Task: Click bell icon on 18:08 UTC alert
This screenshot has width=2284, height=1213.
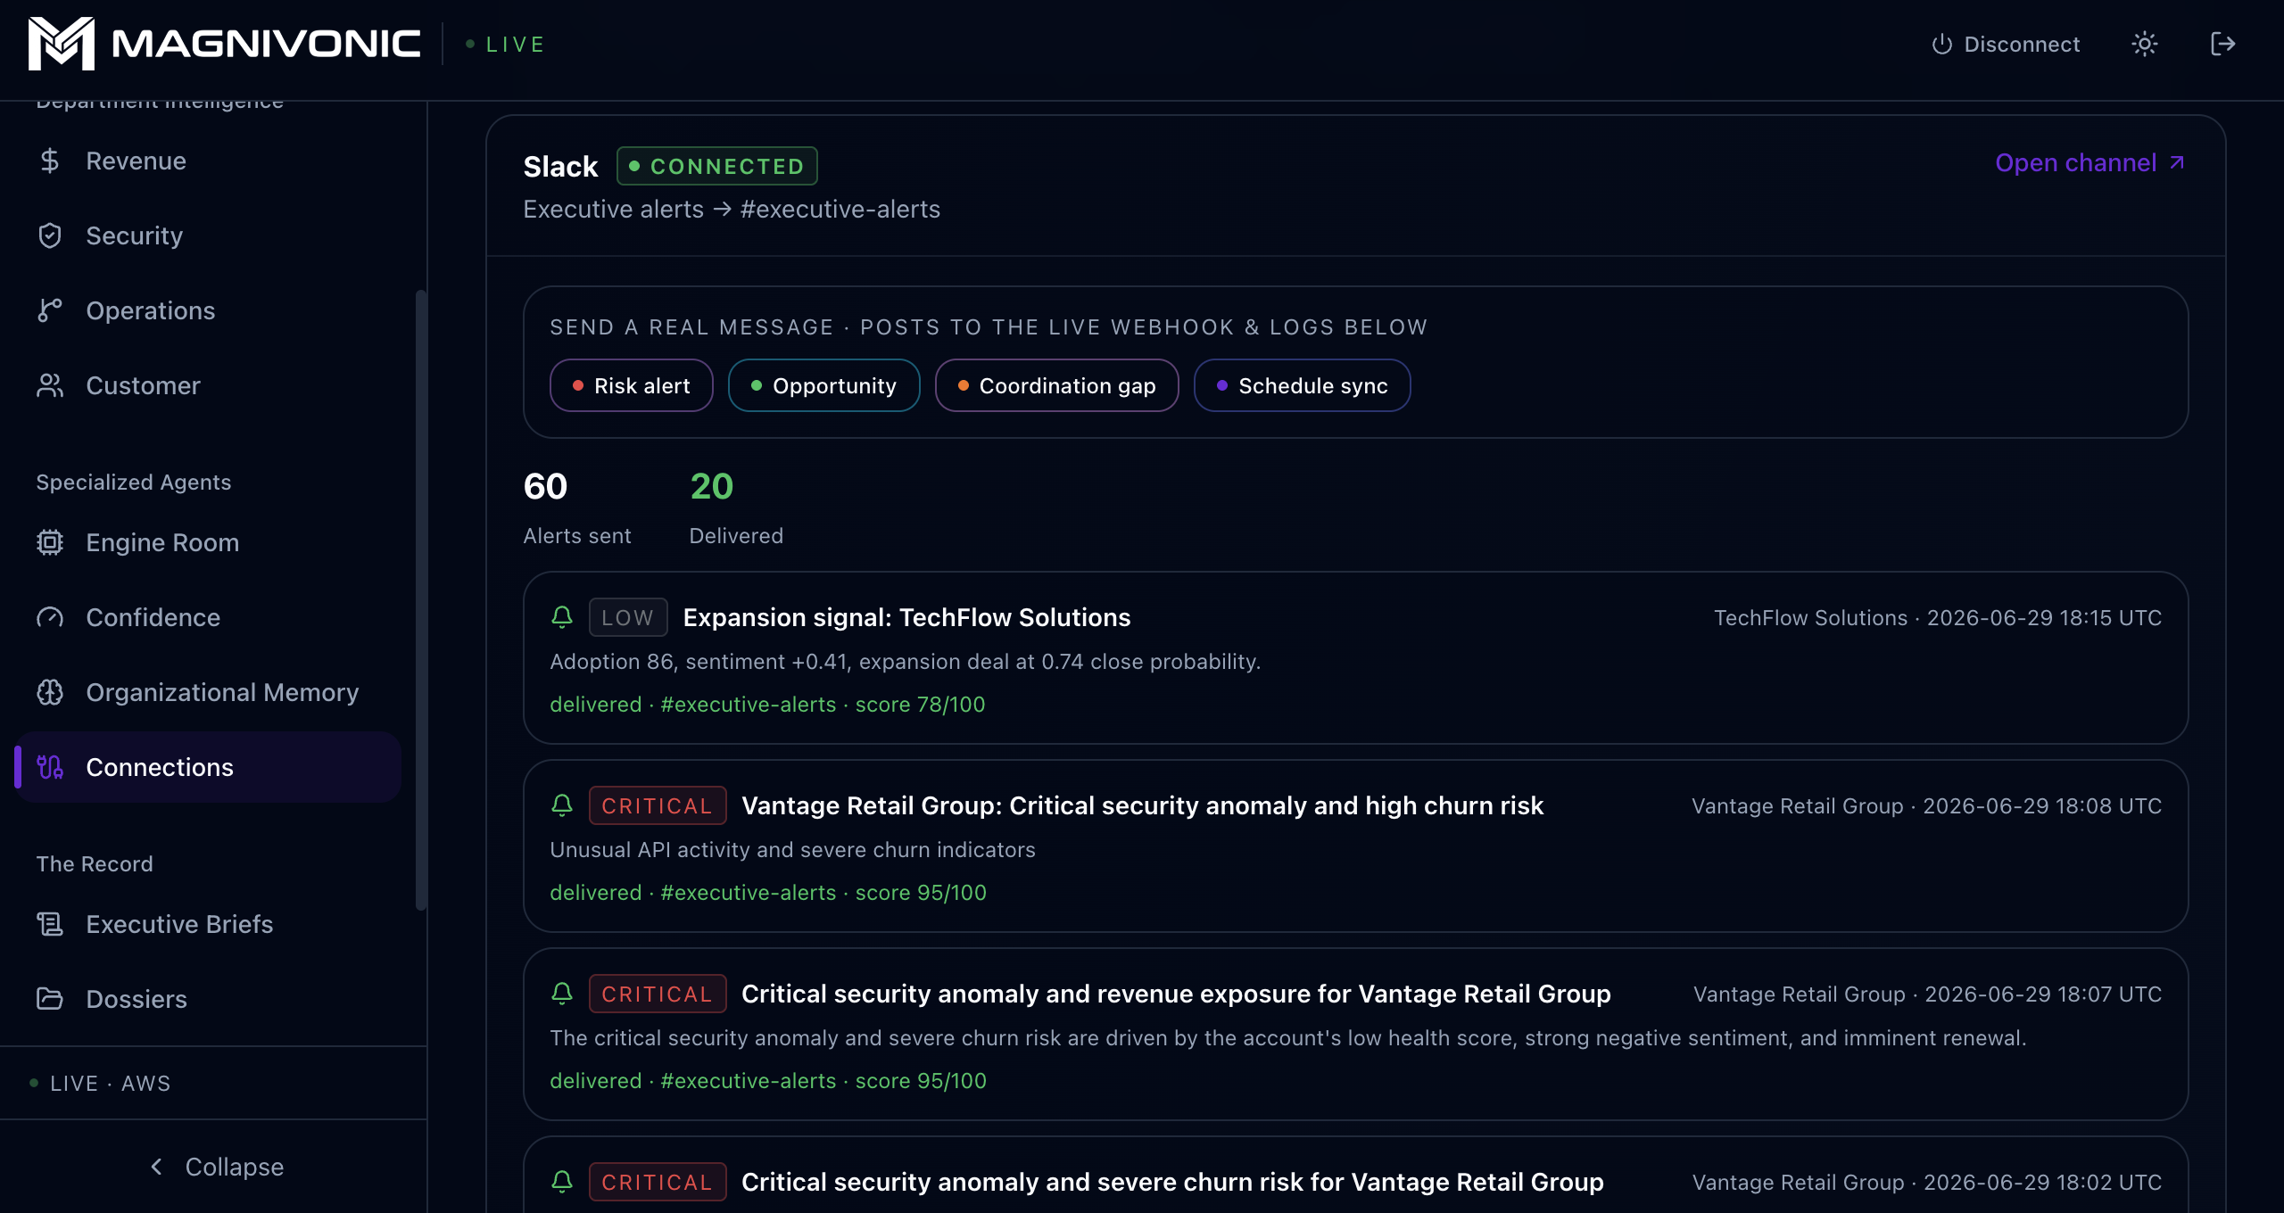Action: (x=561, y=805)
